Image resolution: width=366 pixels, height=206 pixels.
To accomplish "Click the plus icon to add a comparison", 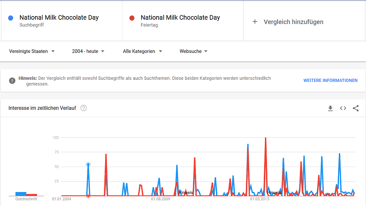I will 254,21.
